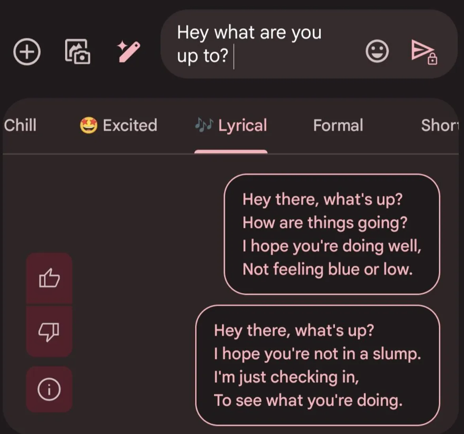This screenshot has height=434, width=464.
Task: Switch to the Chill style tab
Action: click(20, 125)
